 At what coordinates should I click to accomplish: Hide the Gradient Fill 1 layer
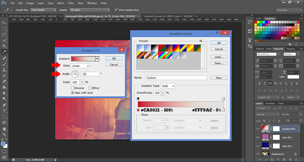[257, 129]
